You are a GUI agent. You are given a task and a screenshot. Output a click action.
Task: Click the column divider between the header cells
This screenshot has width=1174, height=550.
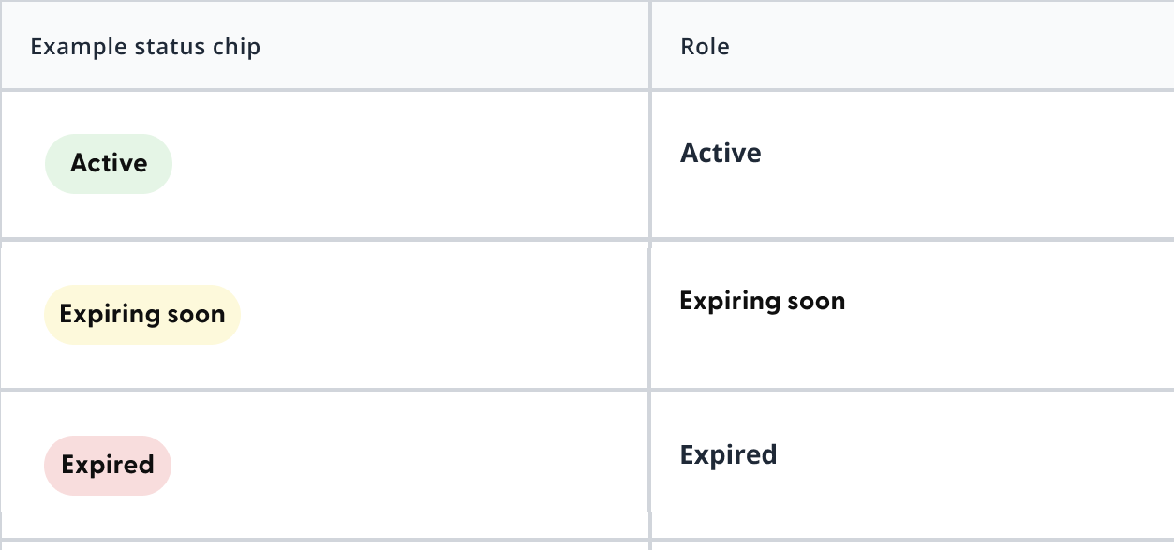point(650,45)
